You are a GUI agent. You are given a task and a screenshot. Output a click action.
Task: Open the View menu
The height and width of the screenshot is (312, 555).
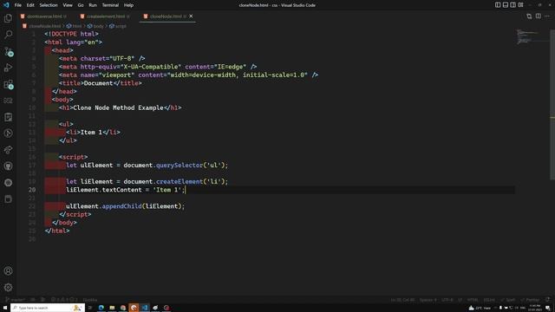[68, 5]
